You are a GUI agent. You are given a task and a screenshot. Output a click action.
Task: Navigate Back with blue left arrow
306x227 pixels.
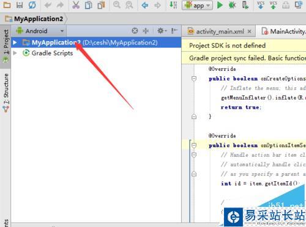point(145,5)
